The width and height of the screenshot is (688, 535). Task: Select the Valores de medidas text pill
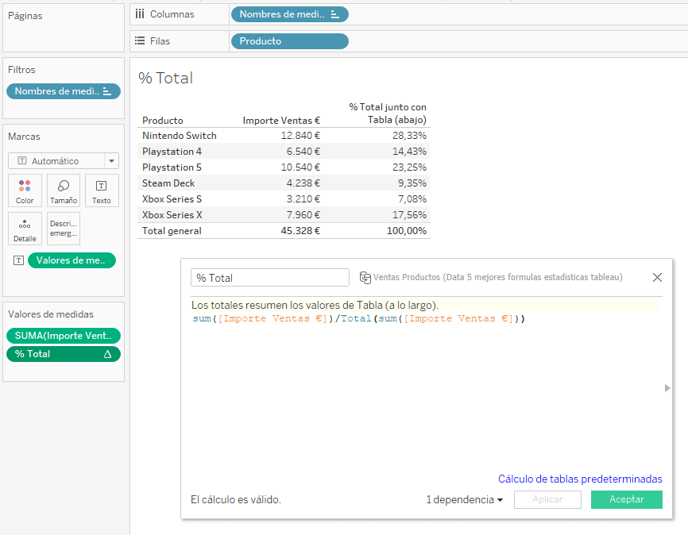coord(72,260)
